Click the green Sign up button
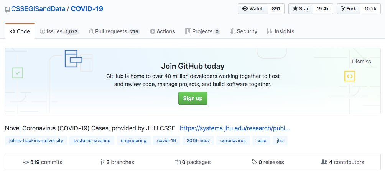The height and width of the screenshot is (174, 385). pyautogui.click(x=192, y=98)
